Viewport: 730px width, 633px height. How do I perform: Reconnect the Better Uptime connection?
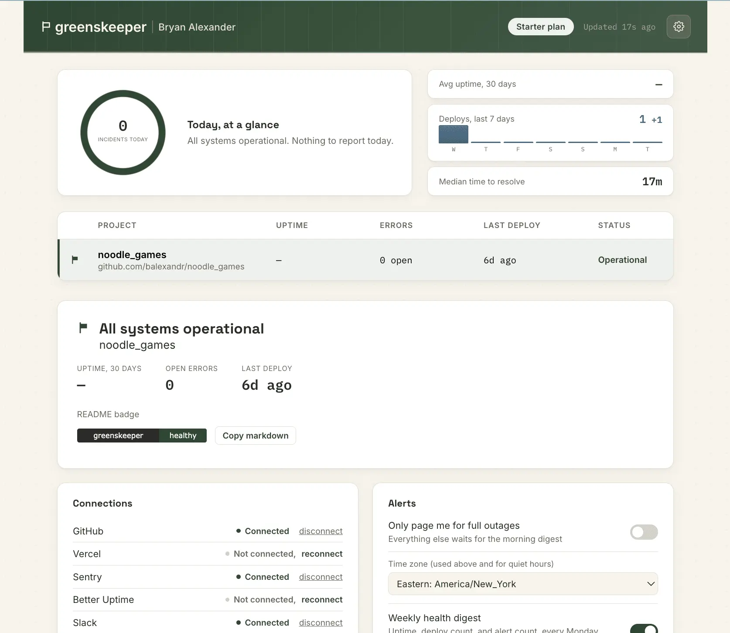point(322,599)
